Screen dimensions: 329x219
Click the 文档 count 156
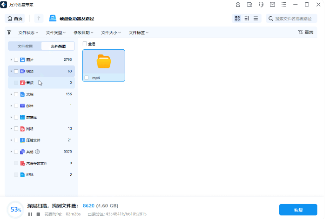(69, 94)
